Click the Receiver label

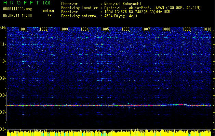click(69, 12)
